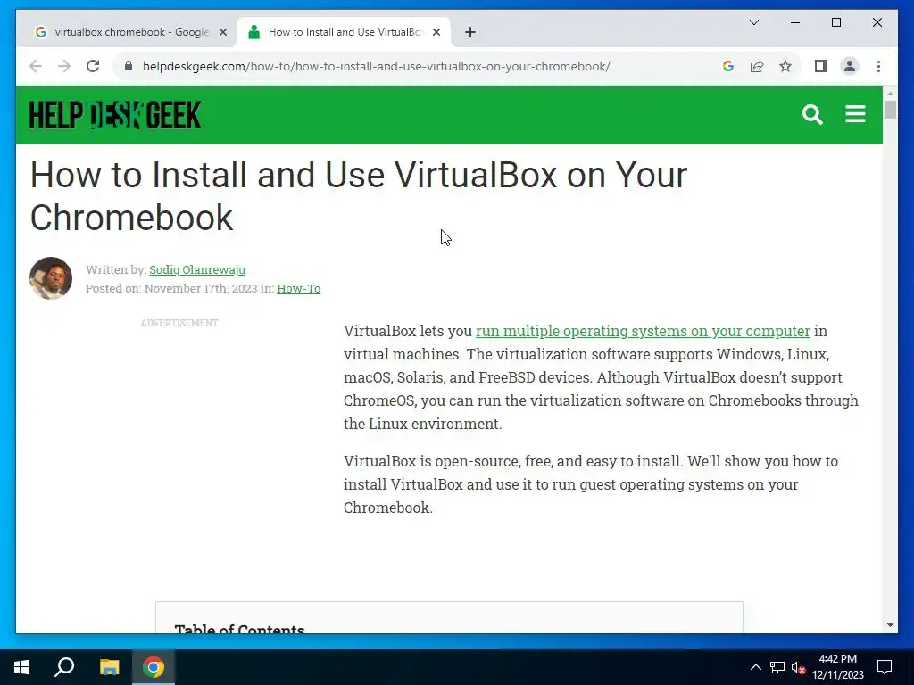Open the site search magnifier
Screen dimensions: 914x685
coord(812,115)
